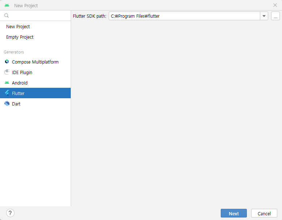The height and width of the screenshot is (220, 282).
Task: Click the Flutter logo icon
Action: tap(7, 93)
